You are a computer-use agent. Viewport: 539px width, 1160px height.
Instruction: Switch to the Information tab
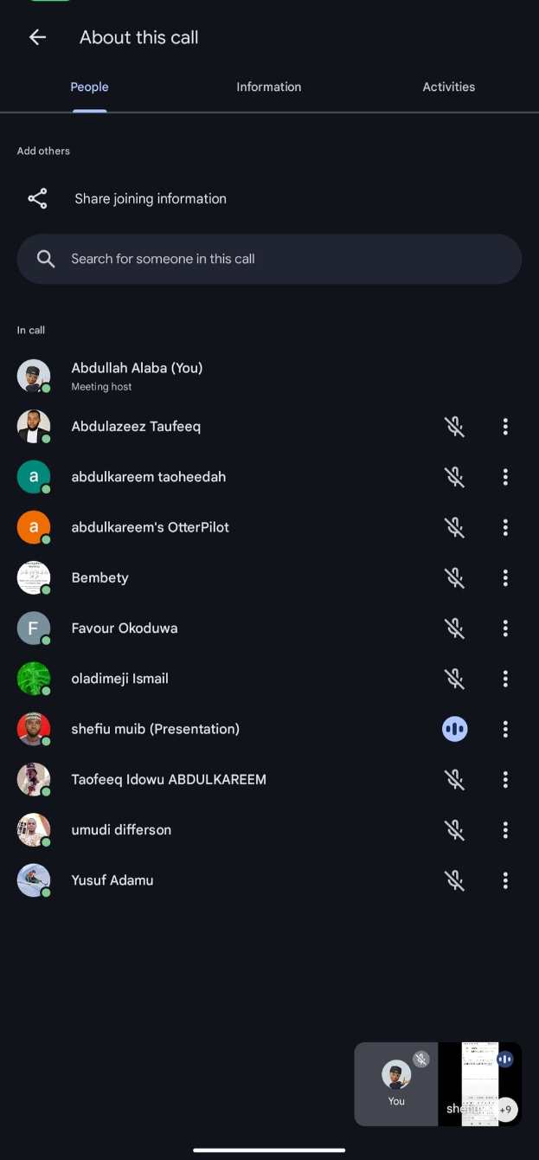coord(268,87)
